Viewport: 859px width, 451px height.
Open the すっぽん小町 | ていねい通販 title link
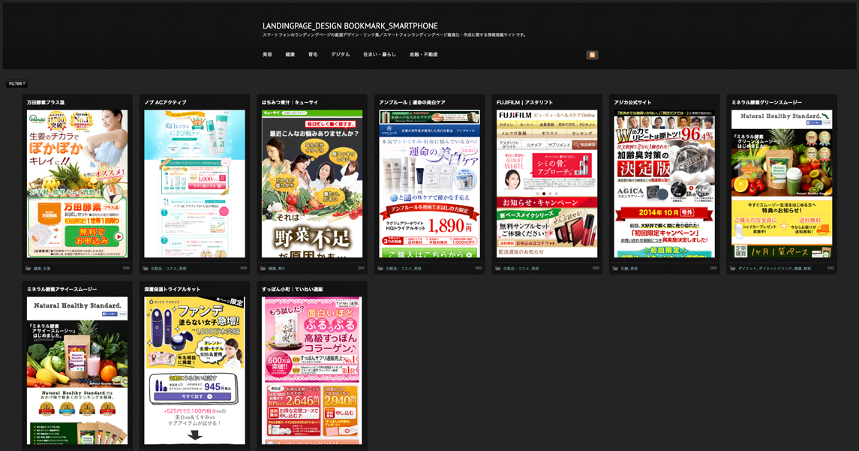pos(292,290)
